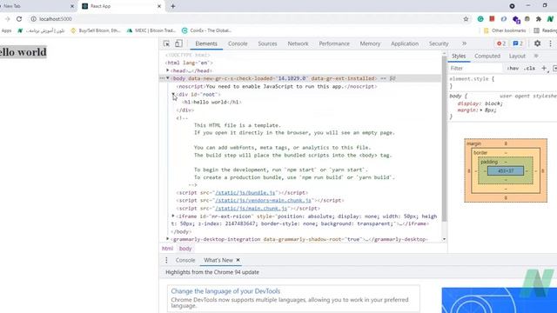The height and width of the screenshot is (313, 557).
Task: Open the Other bookmarks folder
Action: (x=505, y=30)
